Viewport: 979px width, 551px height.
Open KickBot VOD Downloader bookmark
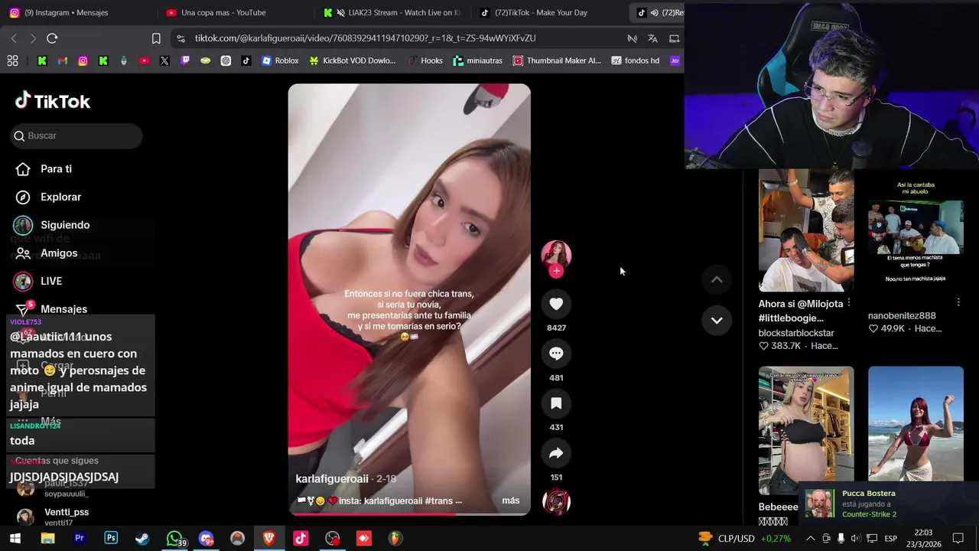[352, 60]
